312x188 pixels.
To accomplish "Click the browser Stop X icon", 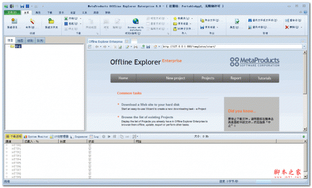I will coord(115,47).
